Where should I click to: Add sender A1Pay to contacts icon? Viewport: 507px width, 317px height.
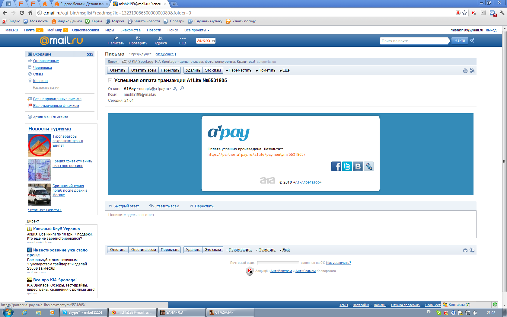pos(175,89)
